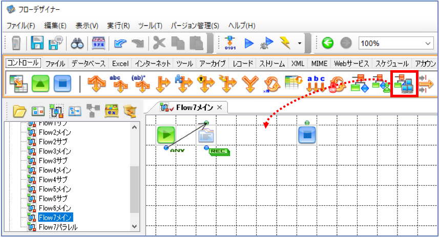Open the 実行(R) menu
Image resolution: width=439 pixels, height=237 pixels.
[118, 26]
